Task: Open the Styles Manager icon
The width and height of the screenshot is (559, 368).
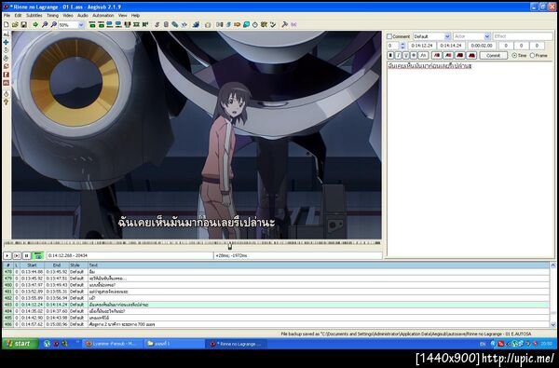Action: point(157,24)
